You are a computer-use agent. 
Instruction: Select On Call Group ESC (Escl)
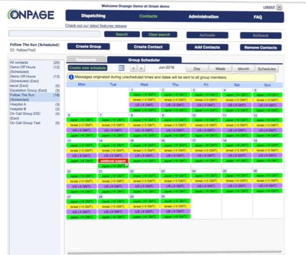(x=35, y=116)
